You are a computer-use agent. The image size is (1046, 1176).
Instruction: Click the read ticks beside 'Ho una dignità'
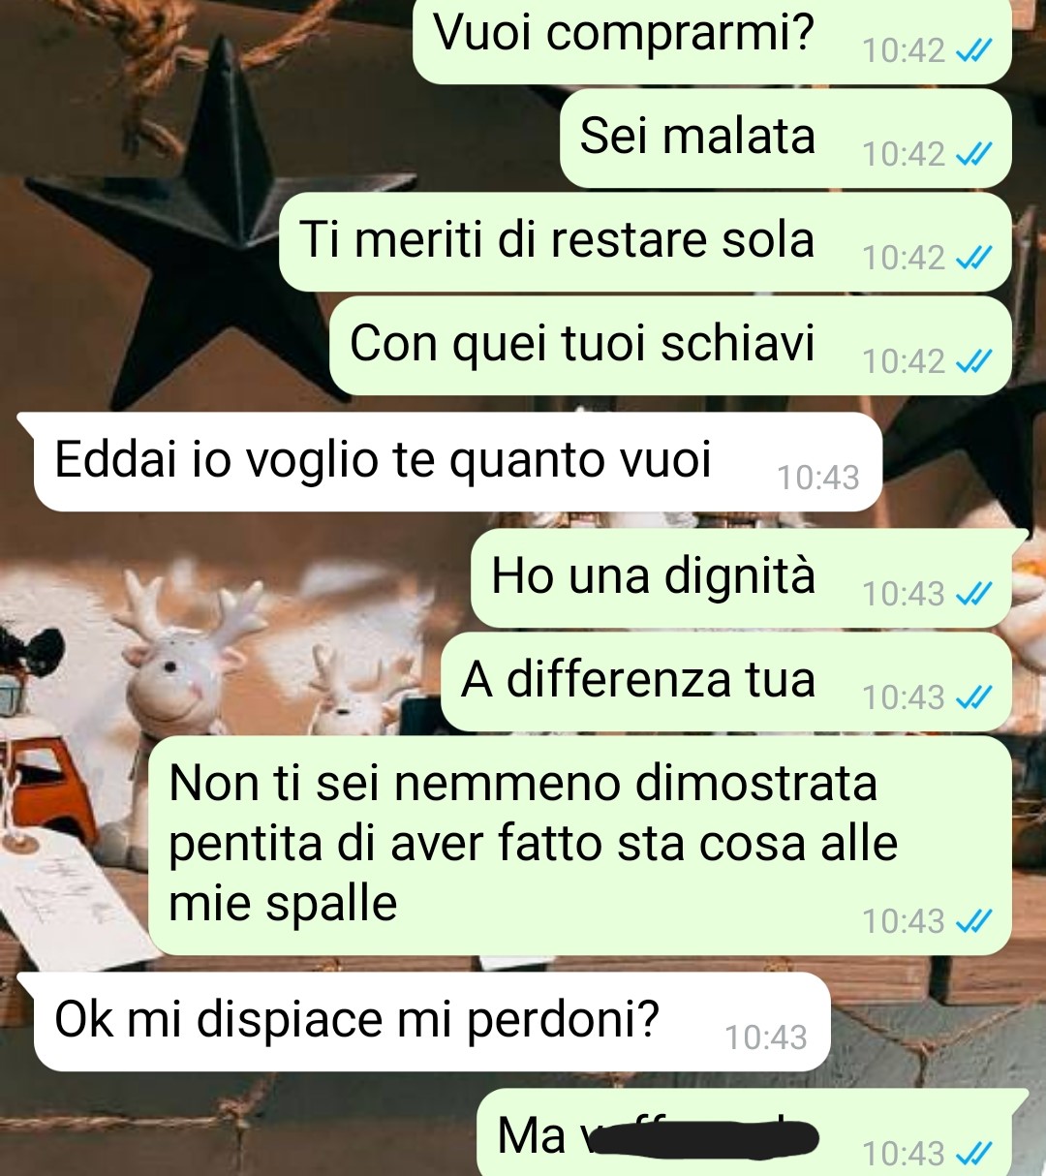point(973,594)
